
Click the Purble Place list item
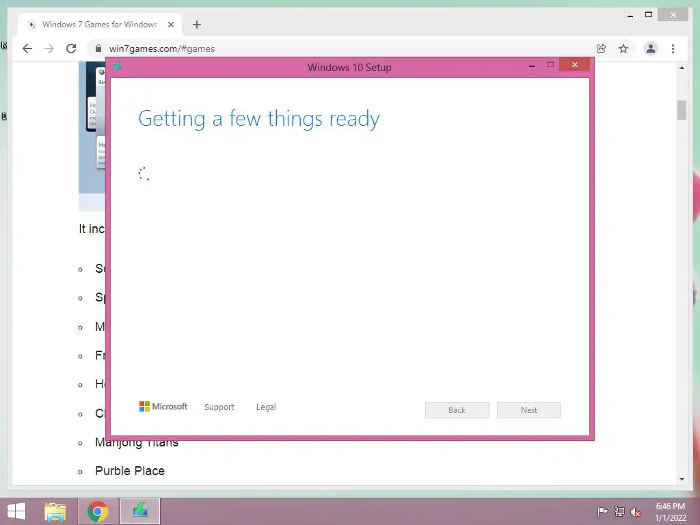click(x=130, y=470)
